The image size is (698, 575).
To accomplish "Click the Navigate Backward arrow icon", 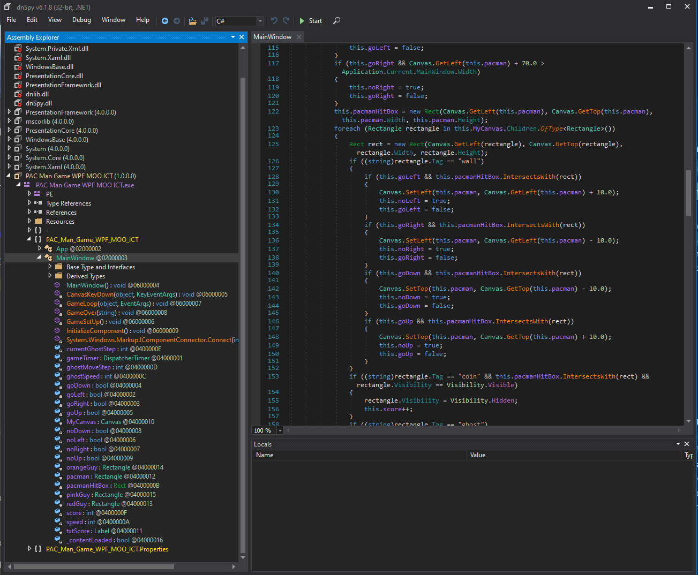I will point(165,21).
